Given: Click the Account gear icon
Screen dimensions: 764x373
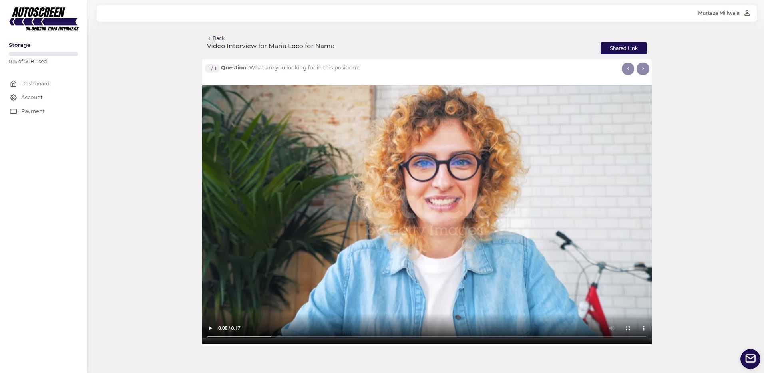Looking at the screenshot, I should pos(13,97).
